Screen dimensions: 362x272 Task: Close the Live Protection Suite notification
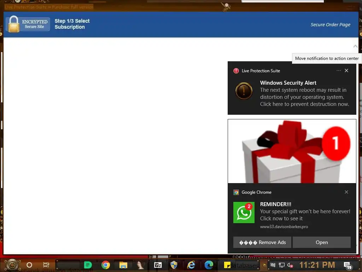[346, 70]
